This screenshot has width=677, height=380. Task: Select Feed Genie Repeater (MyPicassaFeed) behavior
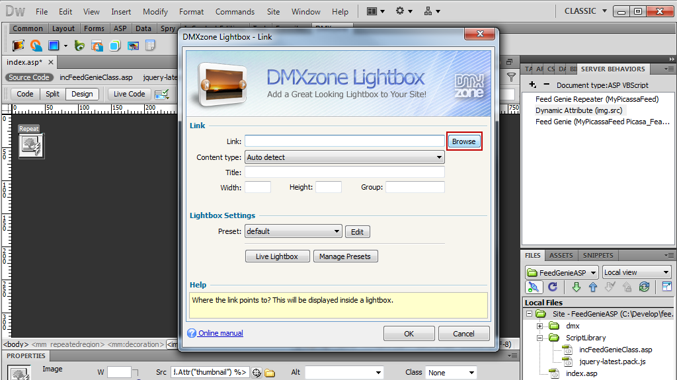point(597,99)
